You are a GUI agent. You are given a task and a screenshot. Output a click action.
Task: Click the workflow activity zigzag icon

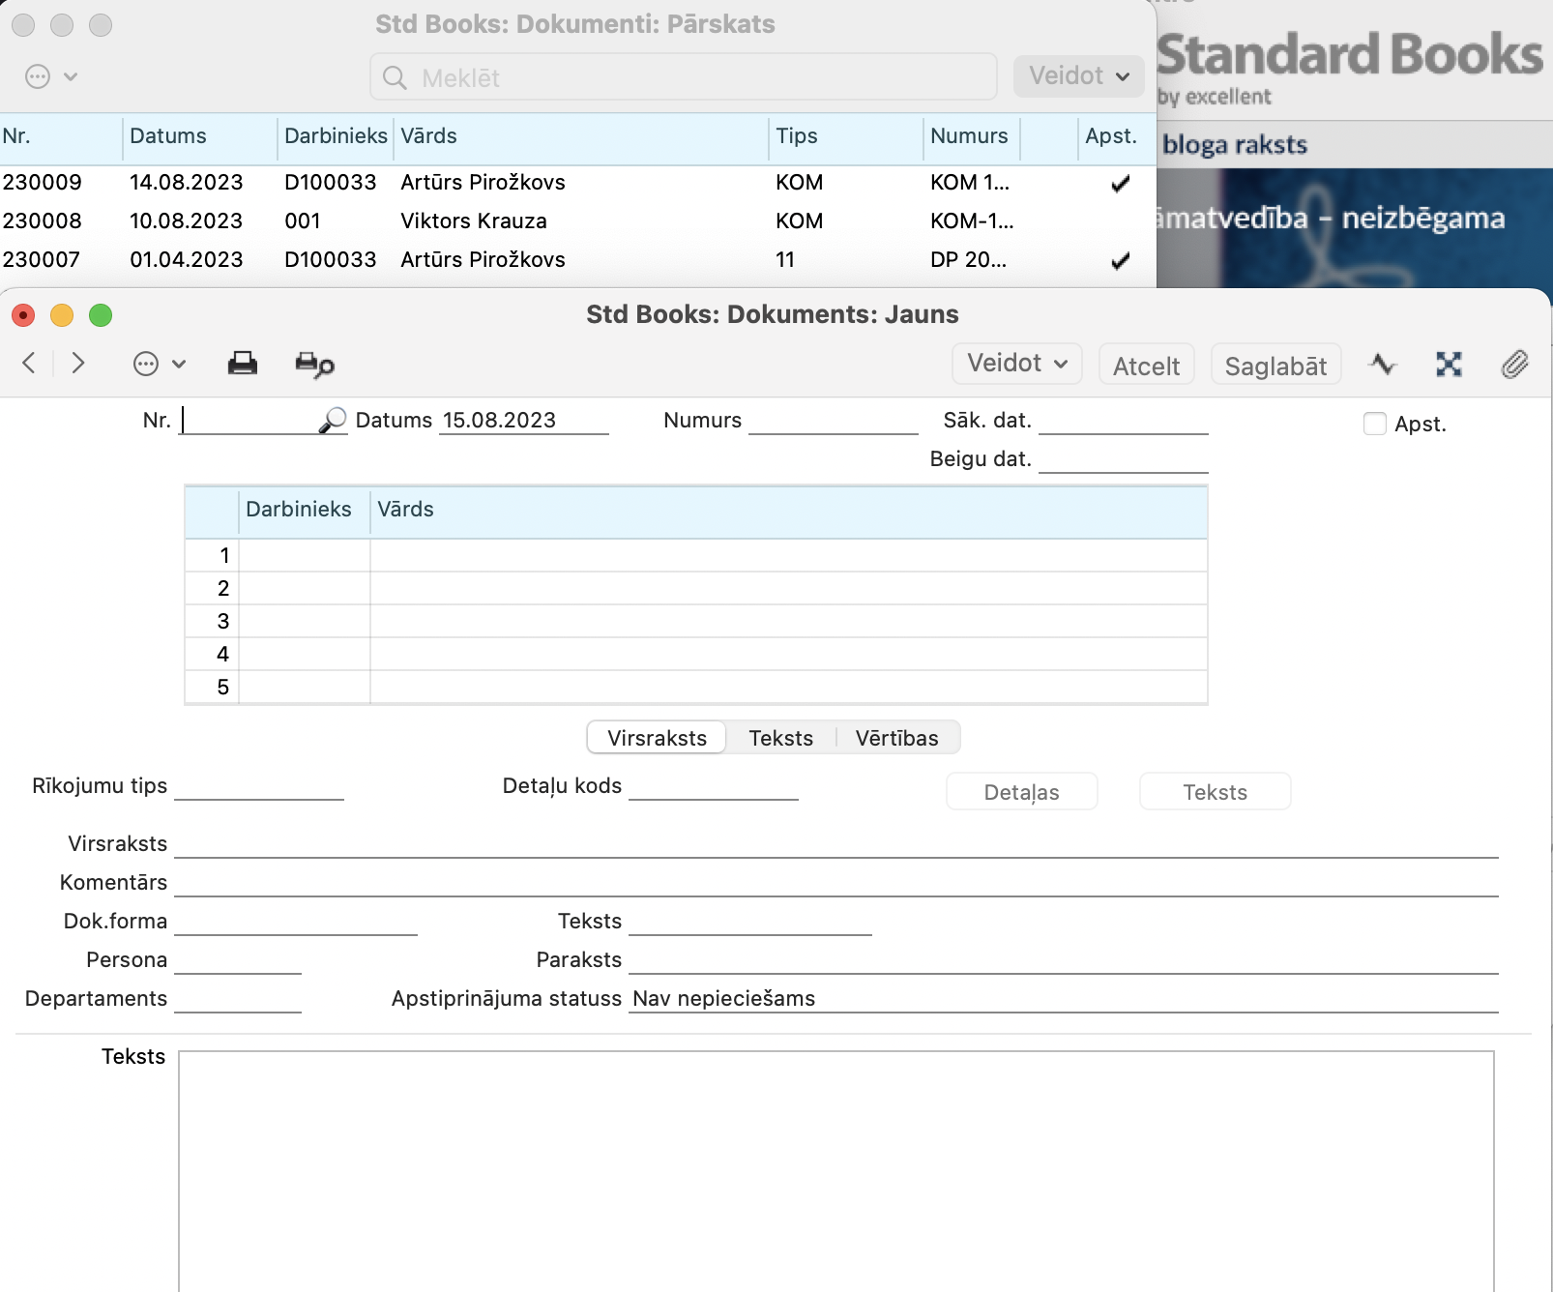click(x=1383, y=365)
